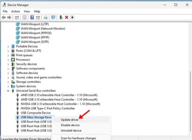The width and height of the screenshot is (192, 140).
Task: Expand the Processors node
Action: pos(8,60)
